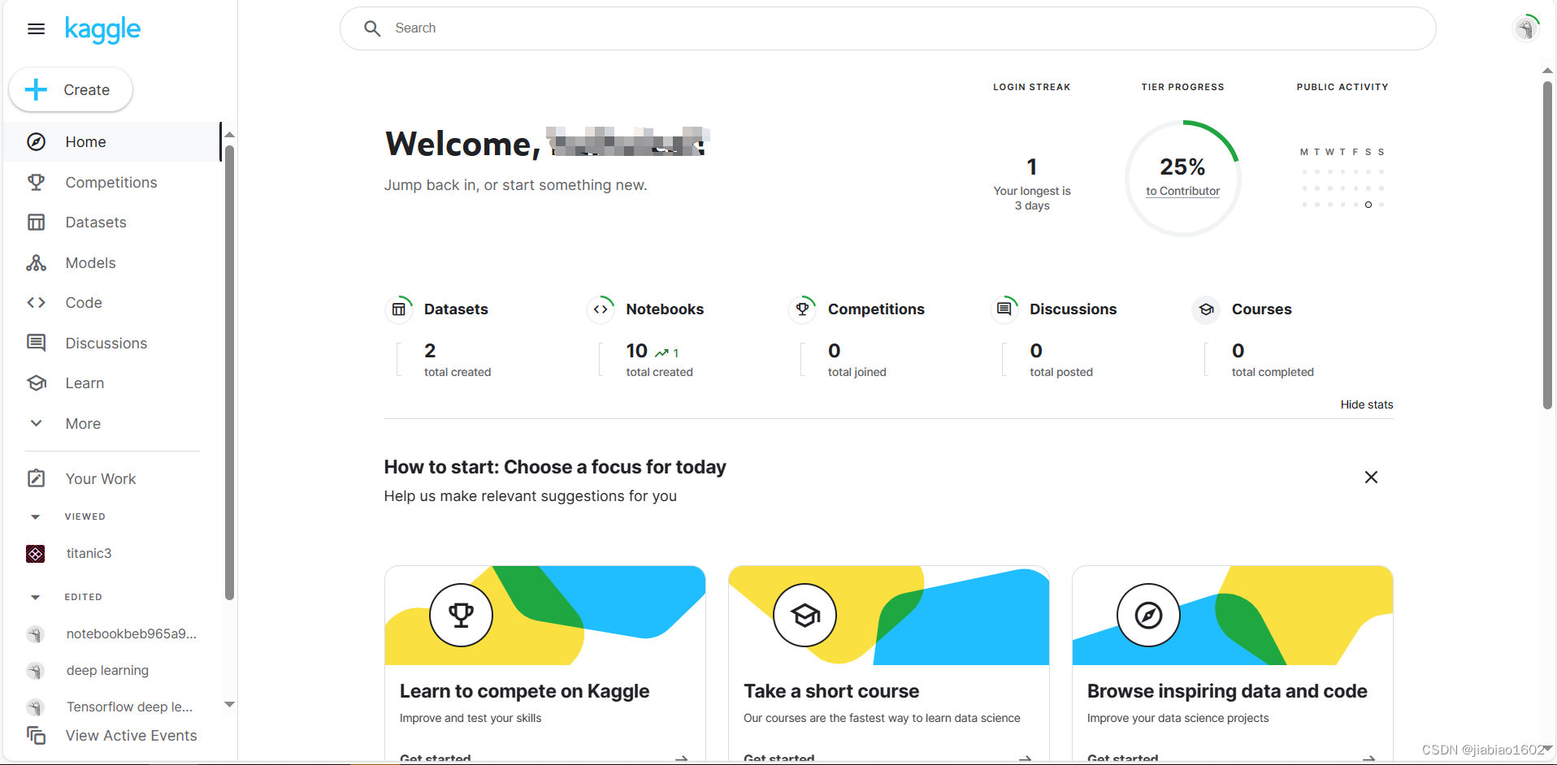The image size is (1557, 765).
Task: Click the search magnifier icon
Action: coord(372,28)
